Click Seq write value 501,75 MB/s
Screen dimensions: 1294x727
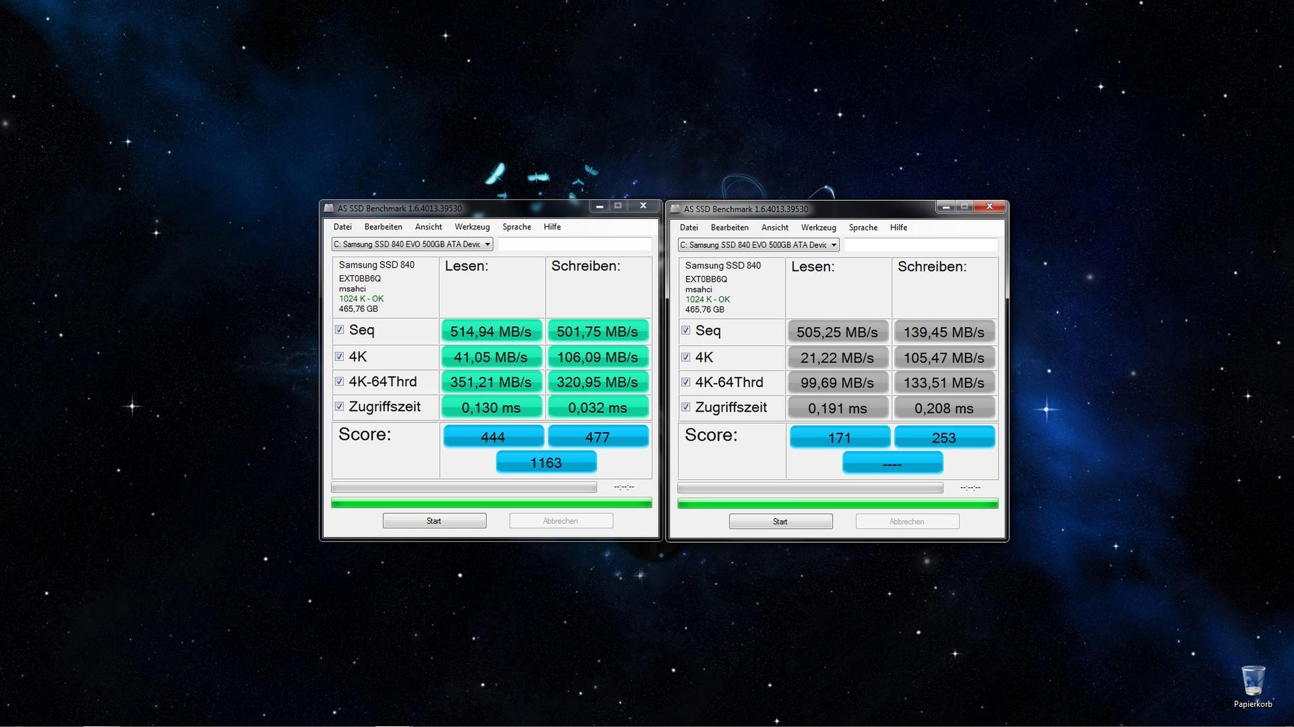[598, 331]
